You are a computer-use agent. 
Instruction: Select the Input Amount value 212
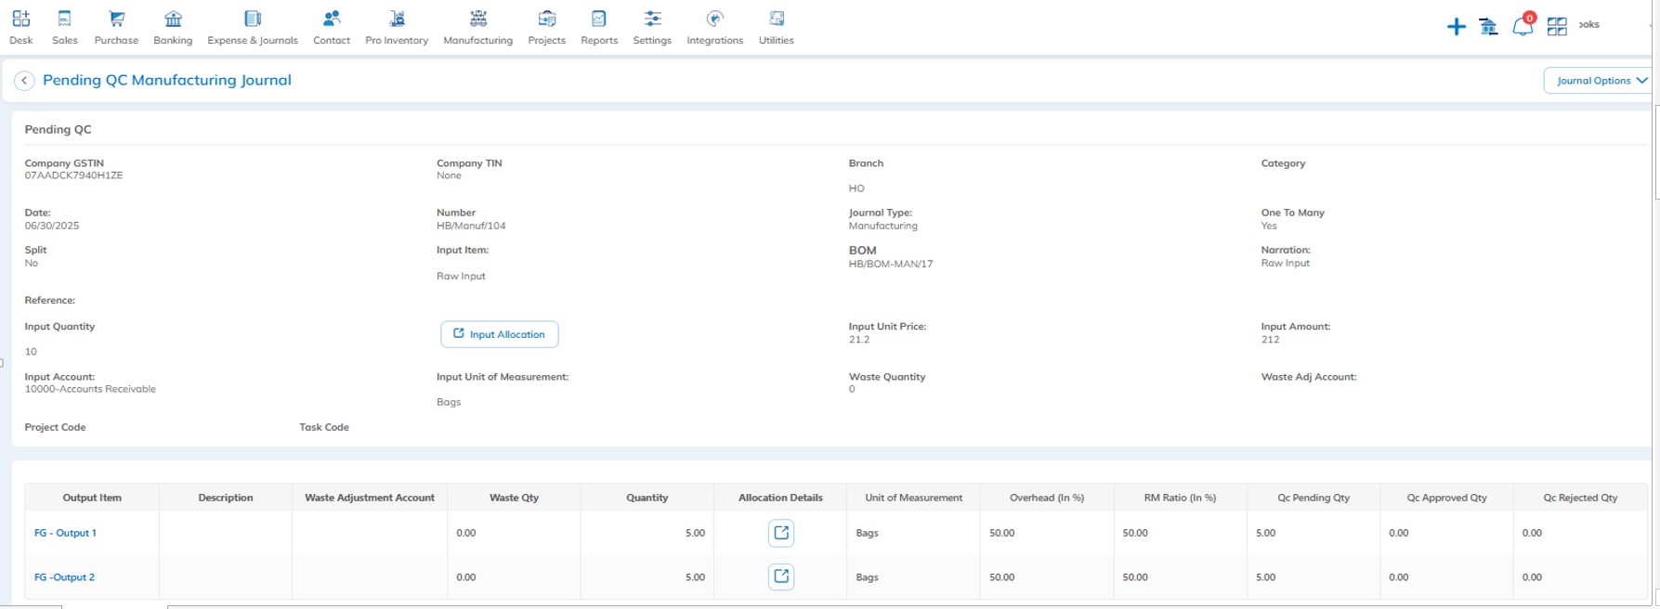(1270, 340)
